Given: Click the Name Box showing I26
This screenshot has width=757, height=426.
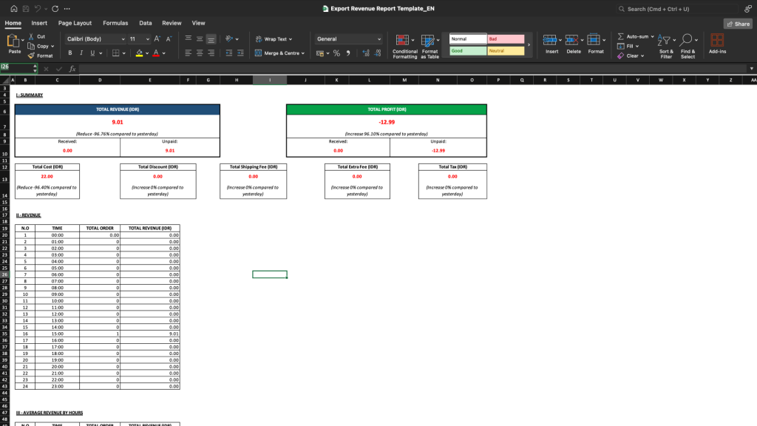Looking at the screenshot, I should [16, 67].
